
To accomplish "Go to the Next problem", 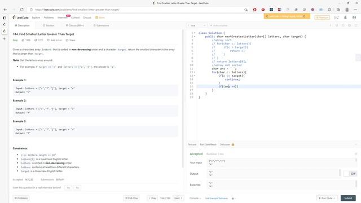I will [178, 198].
